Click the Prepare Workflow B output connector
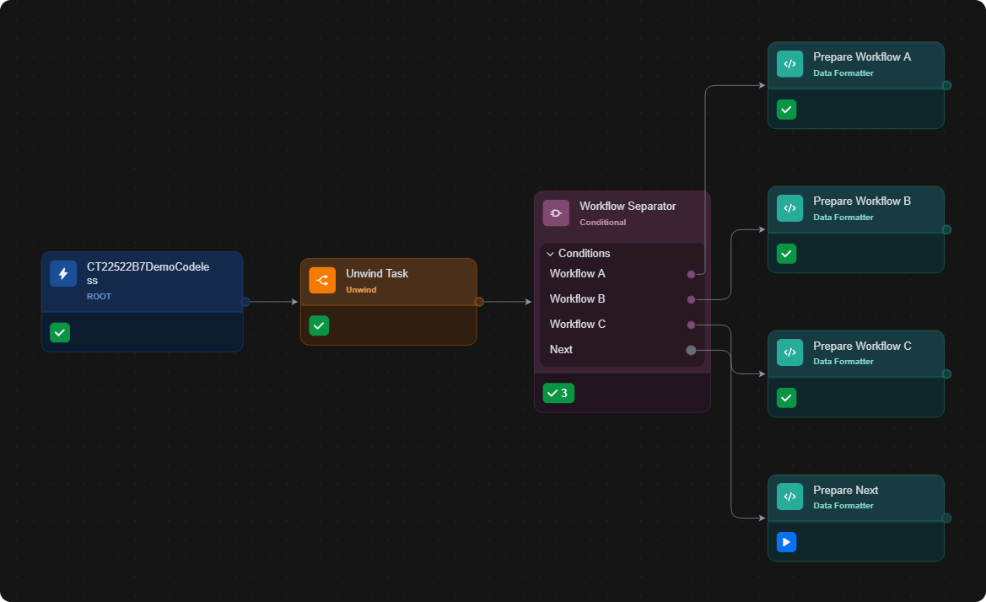This screenshot has height=602, width=986. point(946,229)
